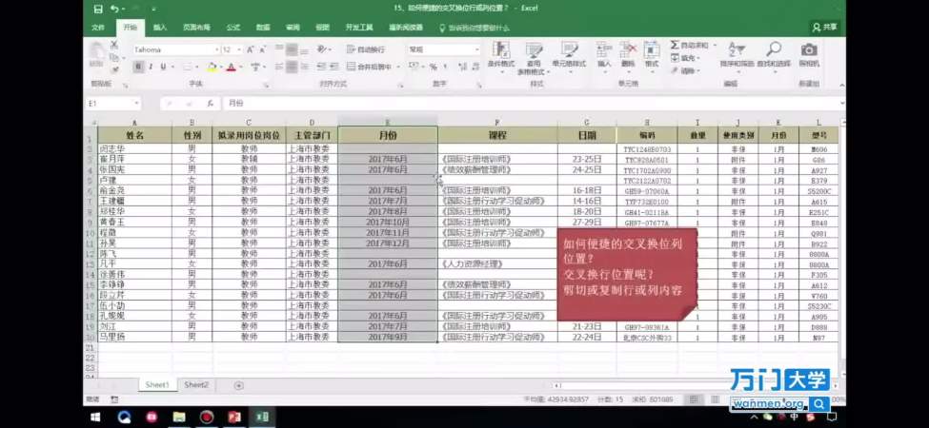This screenshot has height=428, width=929.
Task: Add a new sheet with plus button
Action: click(x=239, y=385)
